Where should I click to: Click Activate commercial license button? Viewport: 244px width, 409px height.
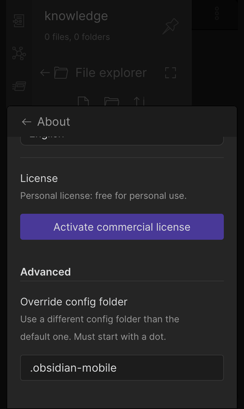(x=122, y=227)
